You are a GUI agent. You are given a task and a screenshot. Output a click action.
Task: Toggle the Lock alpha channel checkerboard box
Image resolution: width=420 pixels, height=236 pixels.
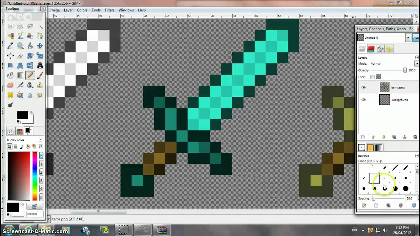coord(378,77)
